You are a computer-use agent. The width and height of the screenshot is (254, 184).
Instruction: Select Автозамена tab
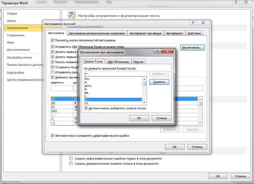pos(56,33)
